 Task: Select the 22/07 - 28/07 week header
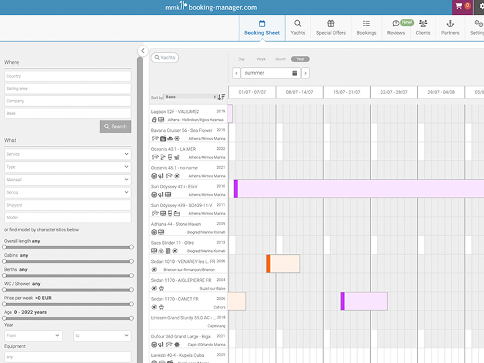[x=394, y=92]
